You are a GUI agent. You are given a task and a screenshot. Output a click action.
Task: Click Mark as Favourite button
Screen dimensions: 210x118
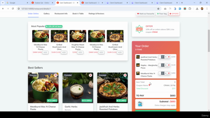[x=146, y=14]
